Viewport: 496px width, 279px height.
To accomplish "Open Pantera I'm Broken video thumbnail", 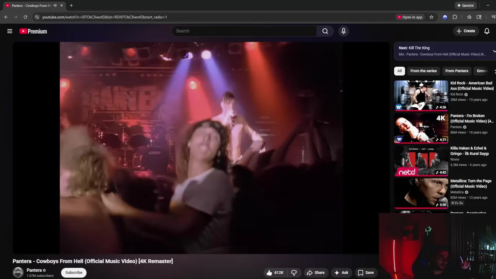I will pos(421,128).
